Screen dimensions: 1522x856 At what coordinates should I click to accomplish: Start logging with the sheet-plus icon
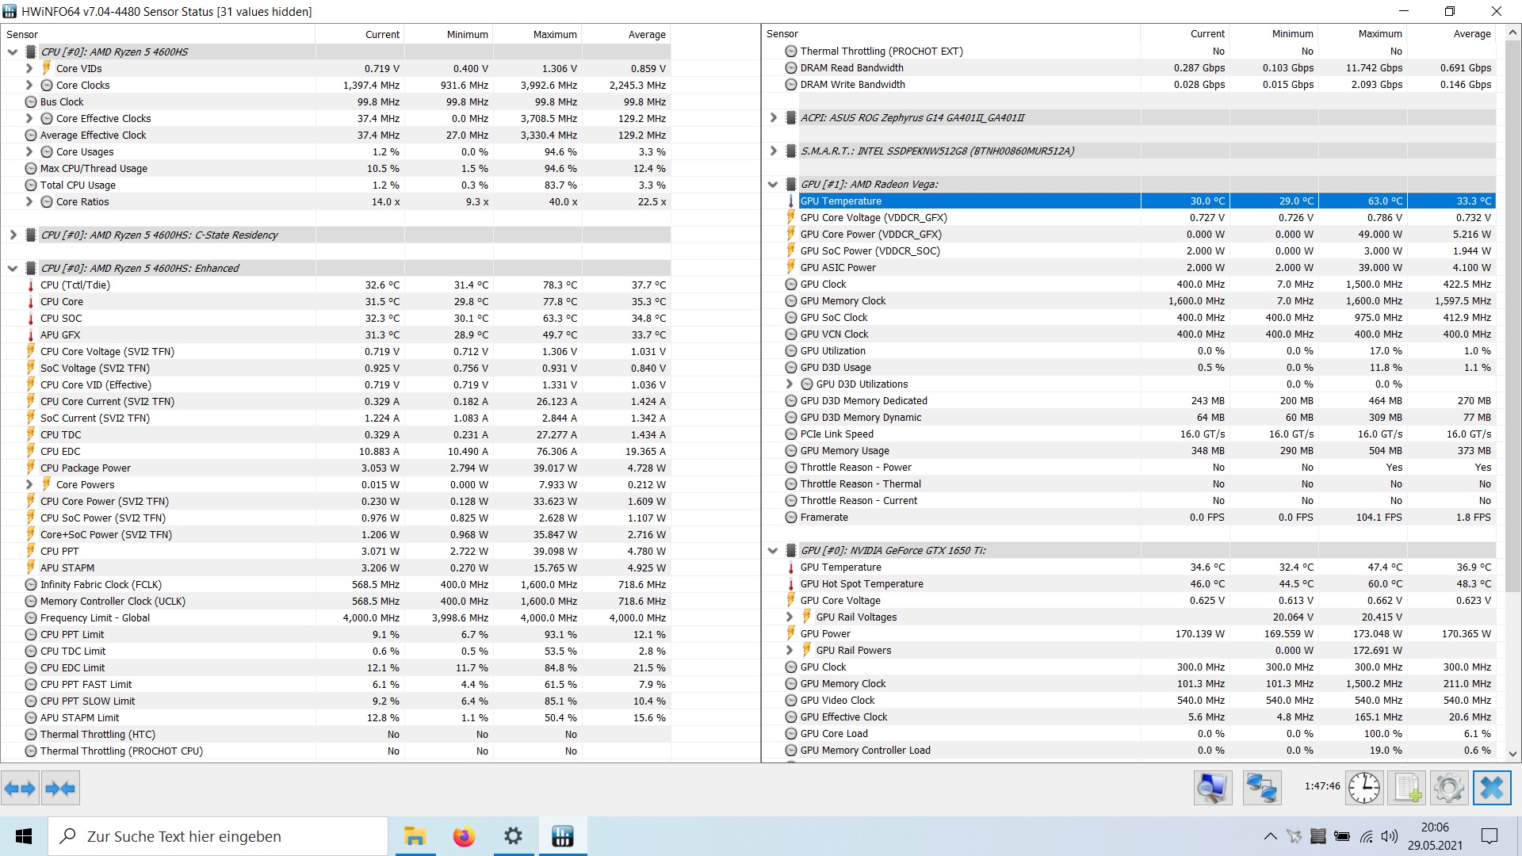point(1407,788)
